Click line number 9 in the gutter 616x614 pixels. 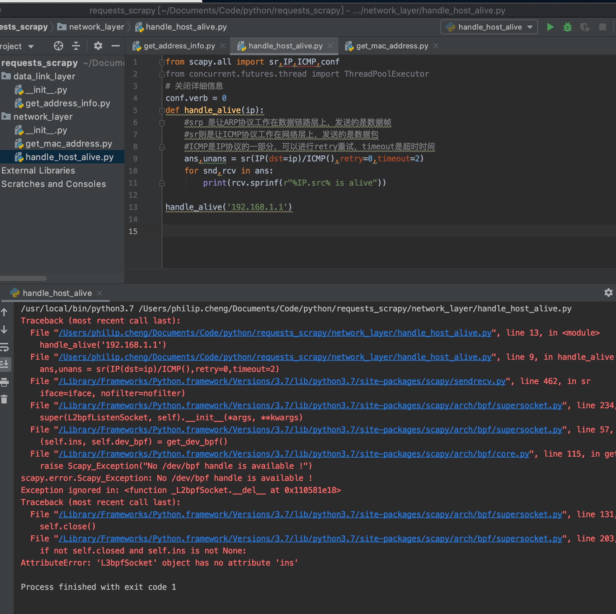point(135,159)
